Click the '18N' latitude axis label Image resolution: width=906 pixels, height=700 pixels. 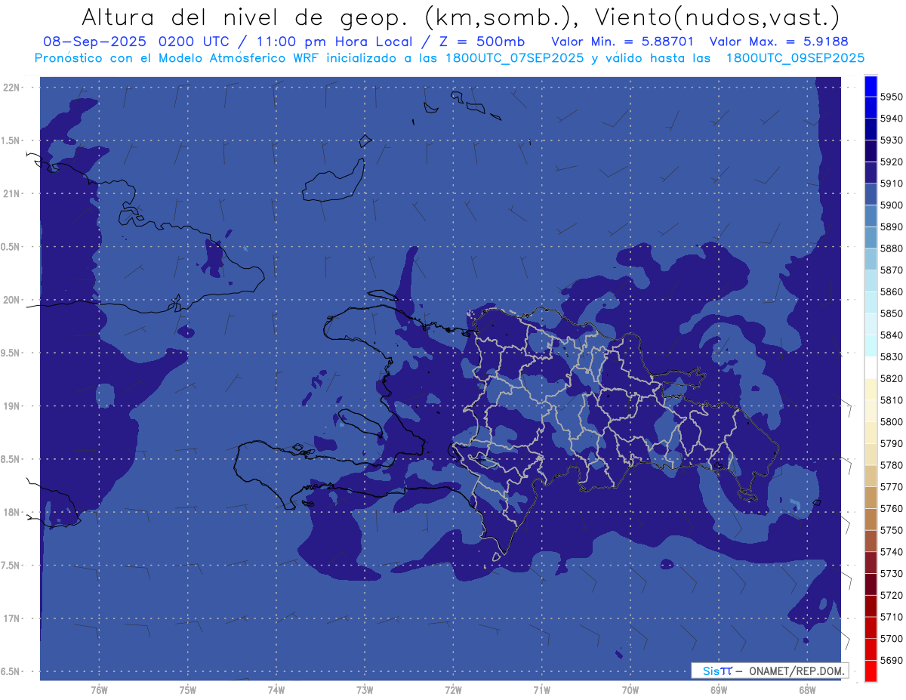[x=11, y=512]
